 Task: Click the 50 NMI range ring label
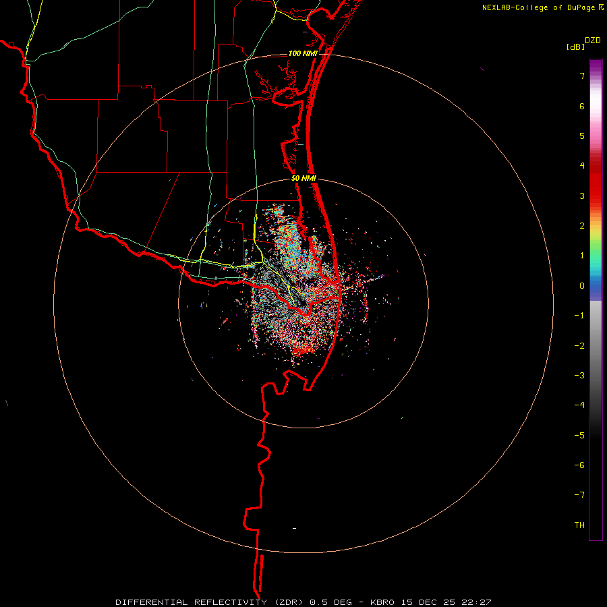click(x=304, y=179)
